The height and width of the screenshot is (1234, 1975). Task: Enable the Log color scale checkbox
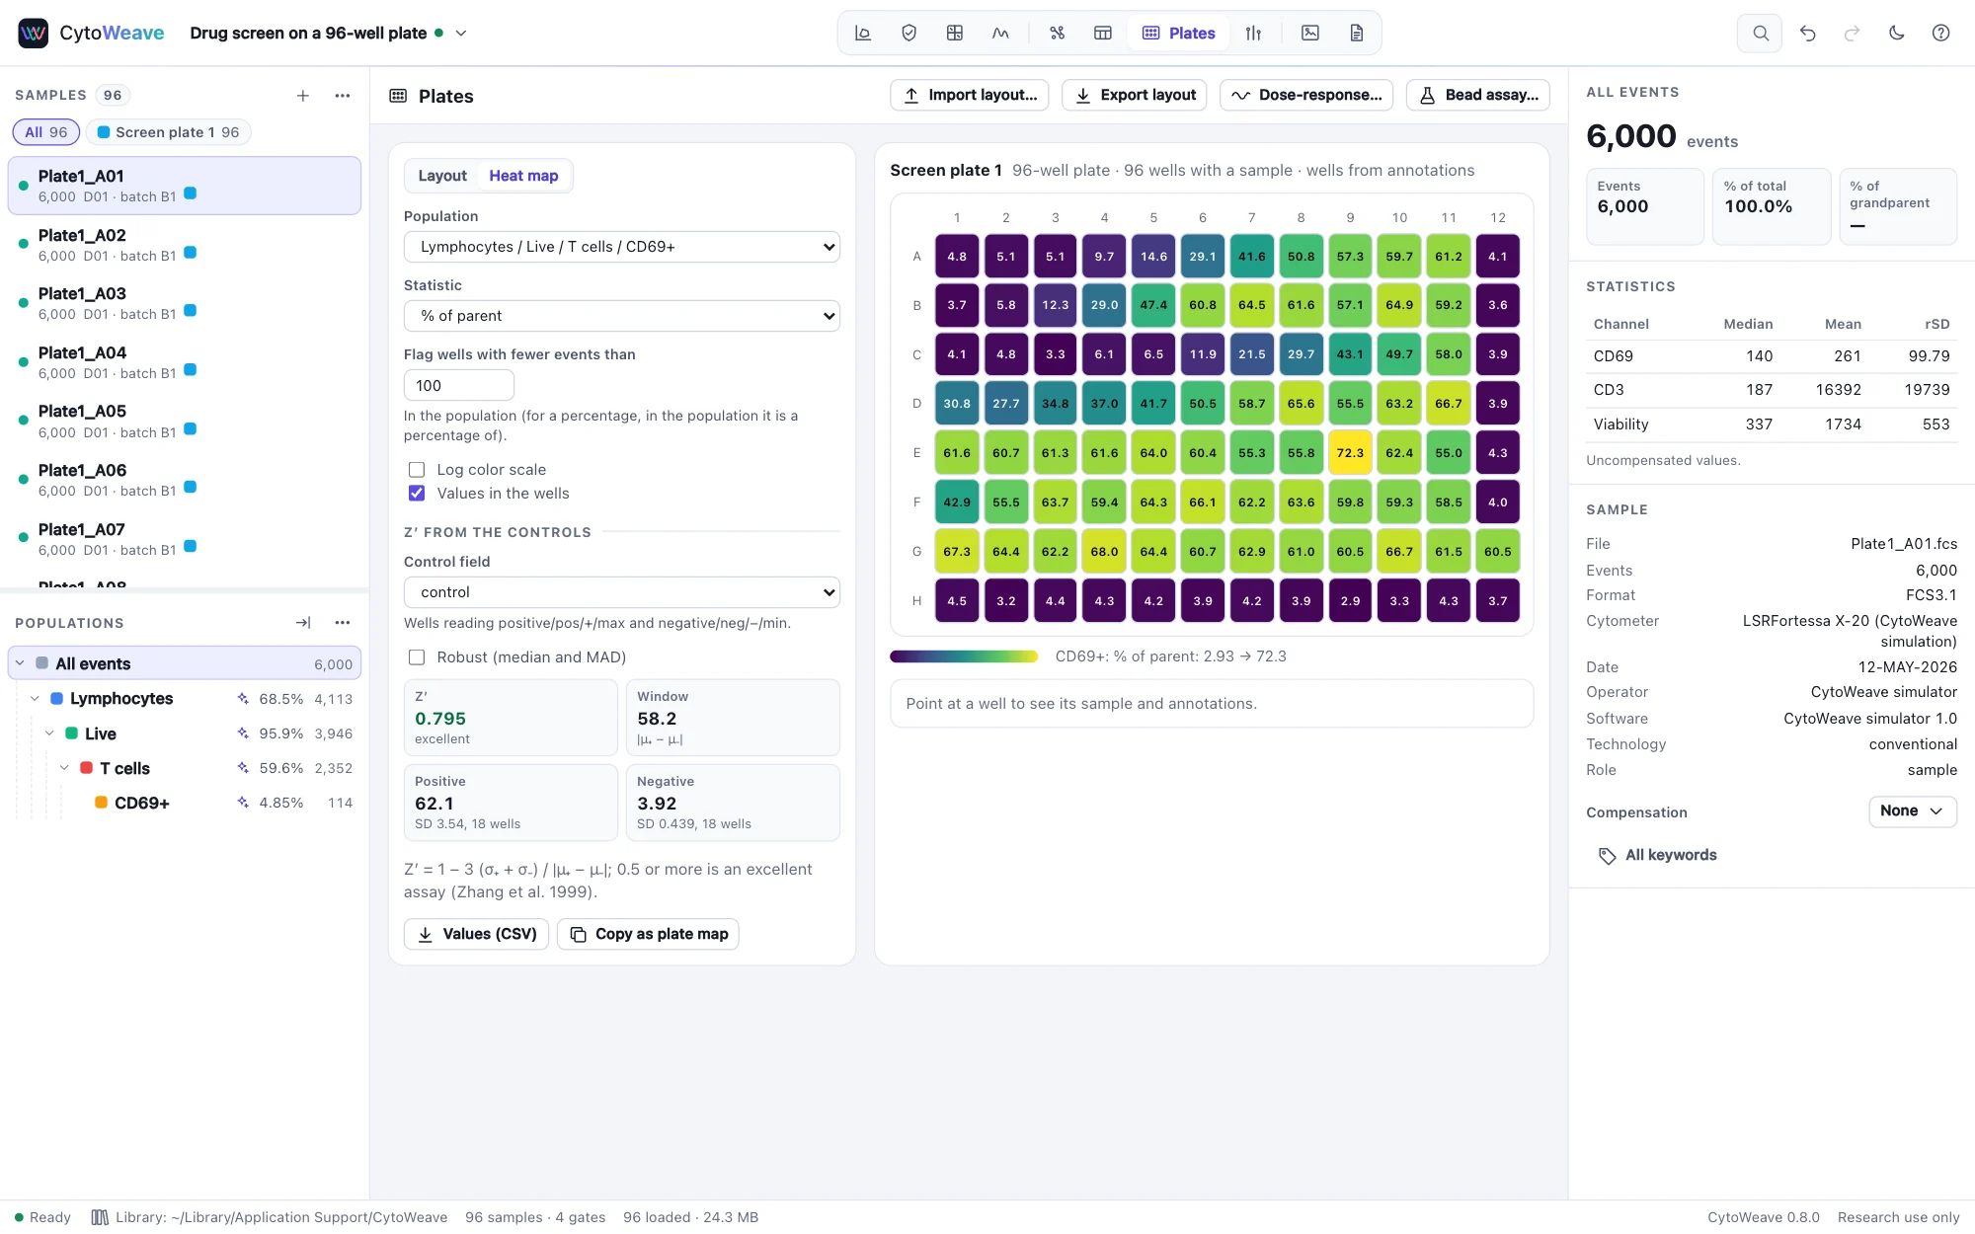tap(417, 470)
